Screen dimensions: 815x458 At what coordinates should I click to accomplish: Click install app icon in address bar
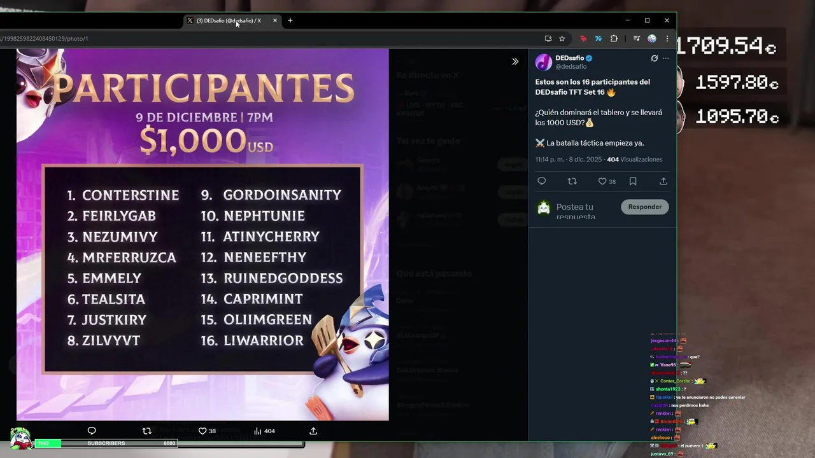(x=548, y=39)
